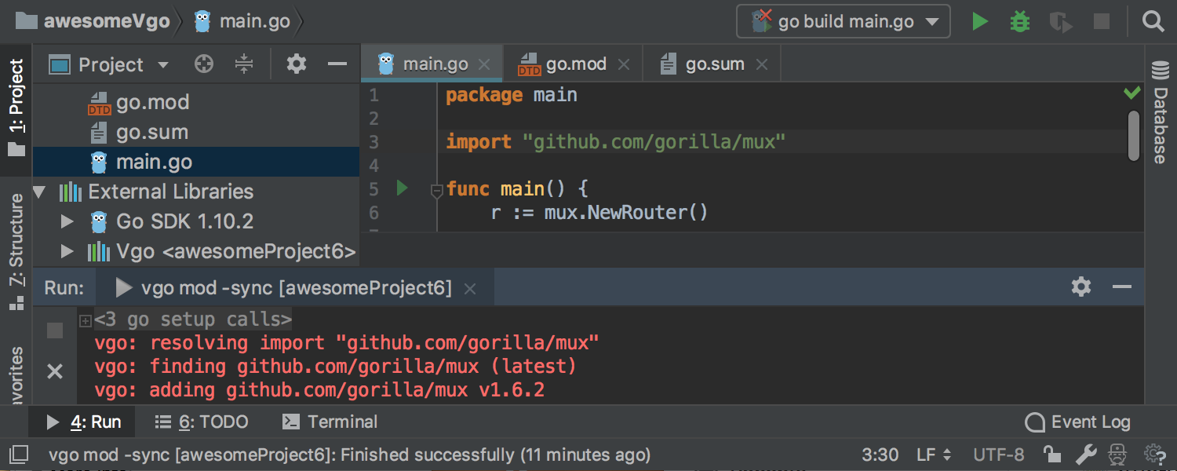Viewport: 1177px width, 471px height.
Task: Fold the func main block in the editor
Action: pyautogui.click(x=437, y=190)
